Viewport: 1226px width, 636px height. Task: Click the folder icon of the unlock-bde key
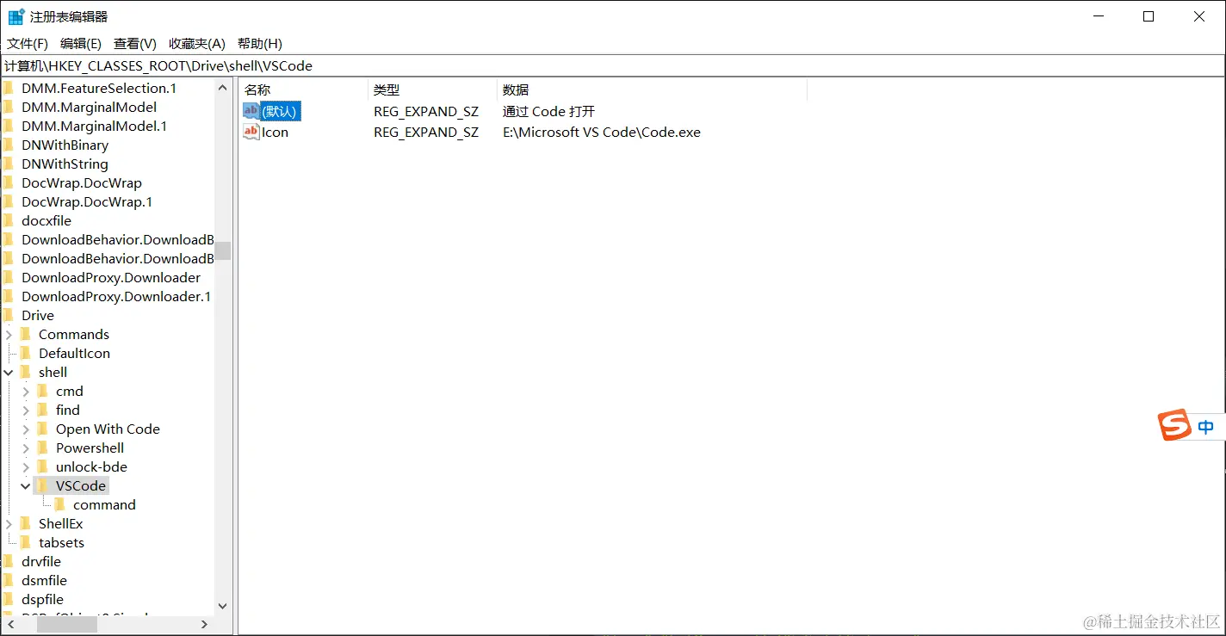coord(43,467)
